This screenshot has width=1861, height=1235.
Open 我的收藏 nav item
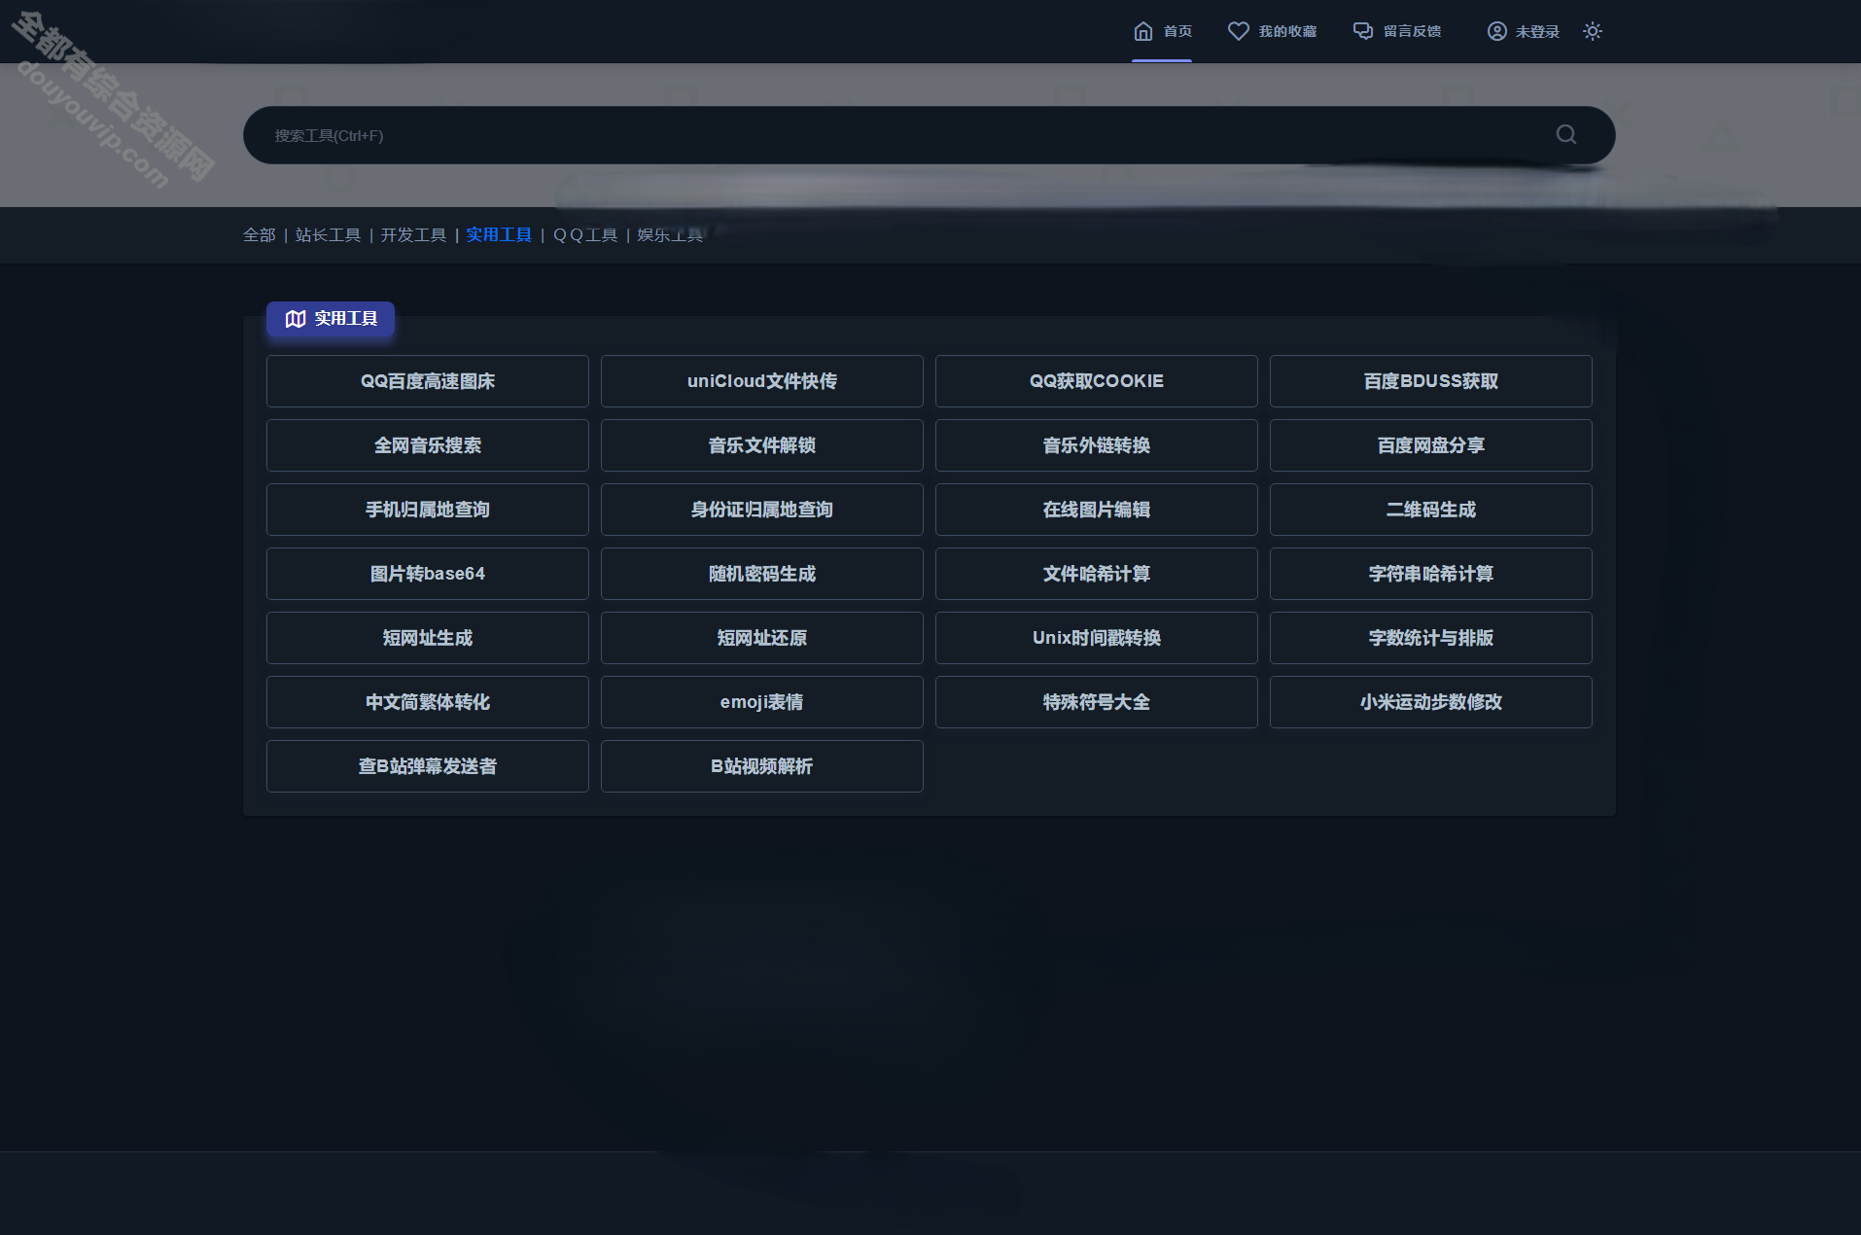coord(1272,31)
